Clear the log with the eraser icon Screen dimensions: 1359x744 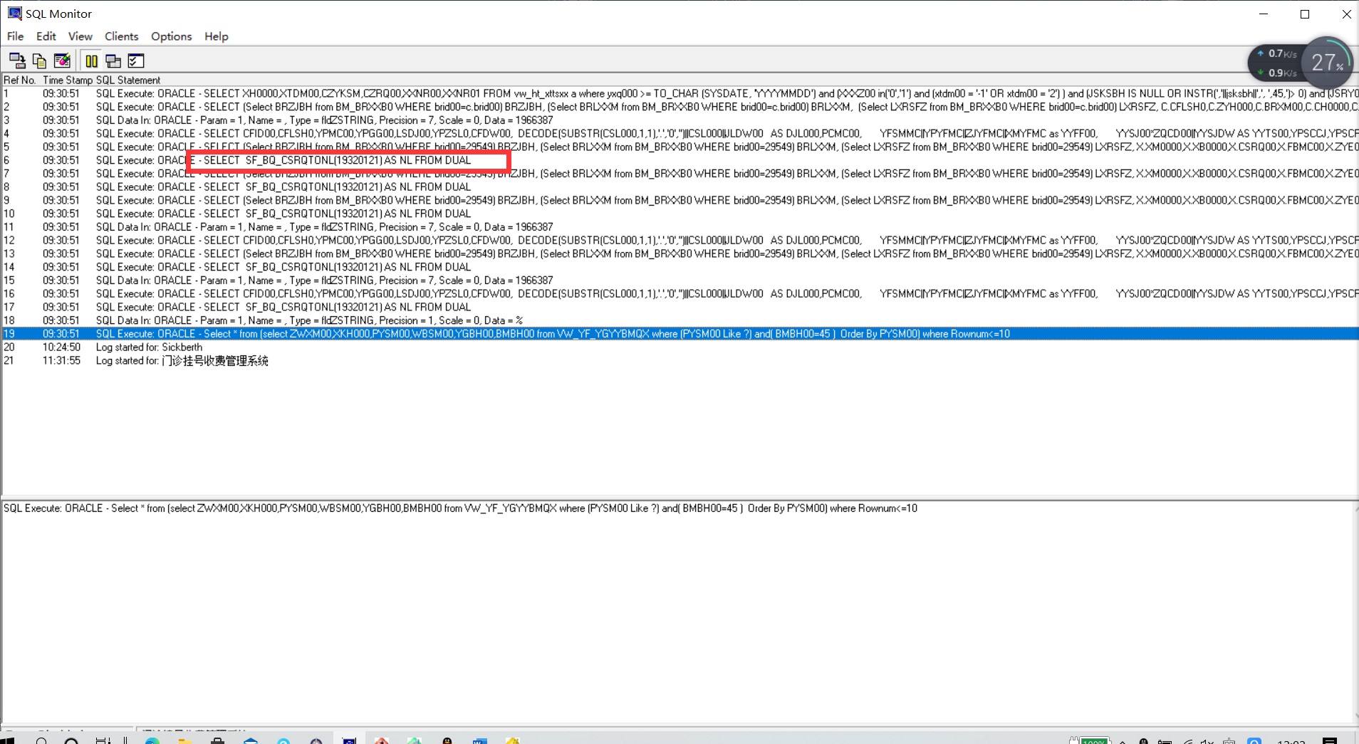click(x=62, y=61)
